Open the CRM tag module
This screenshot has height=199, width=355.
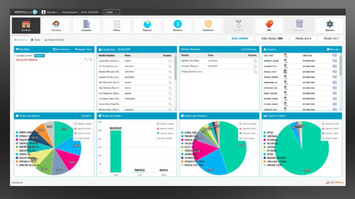[269, 25]
